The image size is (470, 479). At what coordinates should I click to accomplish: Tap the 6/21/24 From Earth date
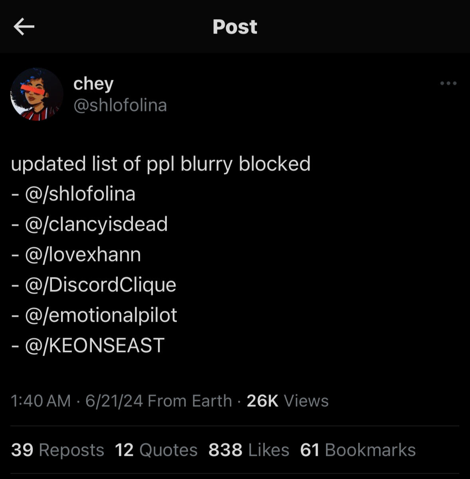tap(158, 401)
